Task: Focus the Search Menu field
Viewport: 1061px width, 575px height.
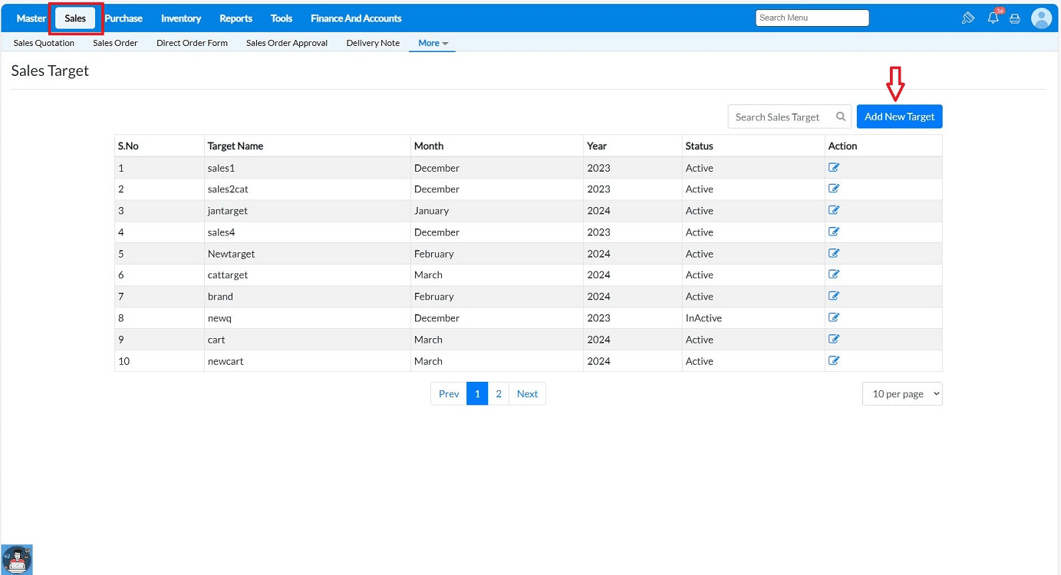Action: click(x=812, y=18)
